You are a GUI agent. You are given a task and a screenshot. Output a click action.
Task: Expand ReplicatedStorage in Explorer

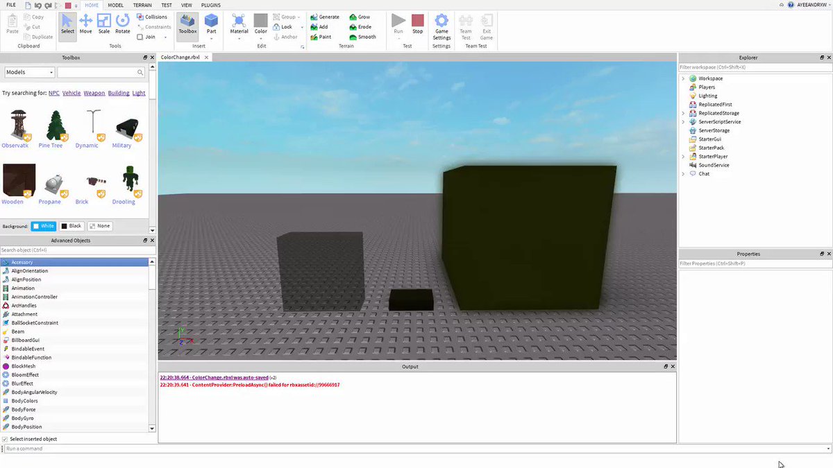coord(683,113)
